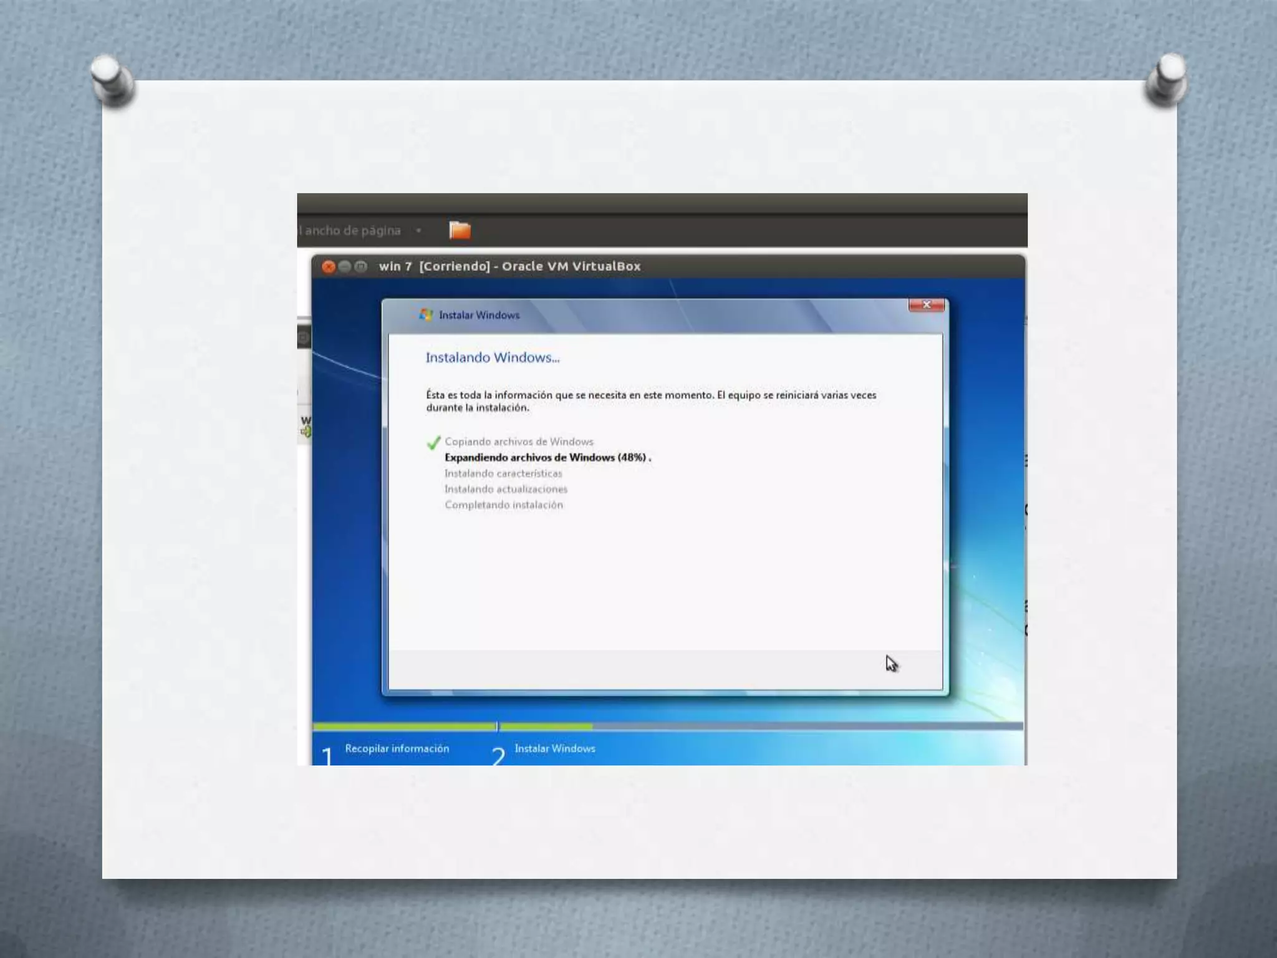Close the Instalar Windows dialog
1277x958 pixels.
pyautogui.click(x=926, y=305)
